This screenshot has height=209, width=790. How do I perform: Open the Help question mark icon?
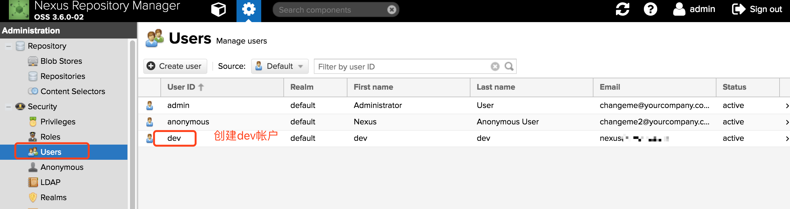coord(651,9)
